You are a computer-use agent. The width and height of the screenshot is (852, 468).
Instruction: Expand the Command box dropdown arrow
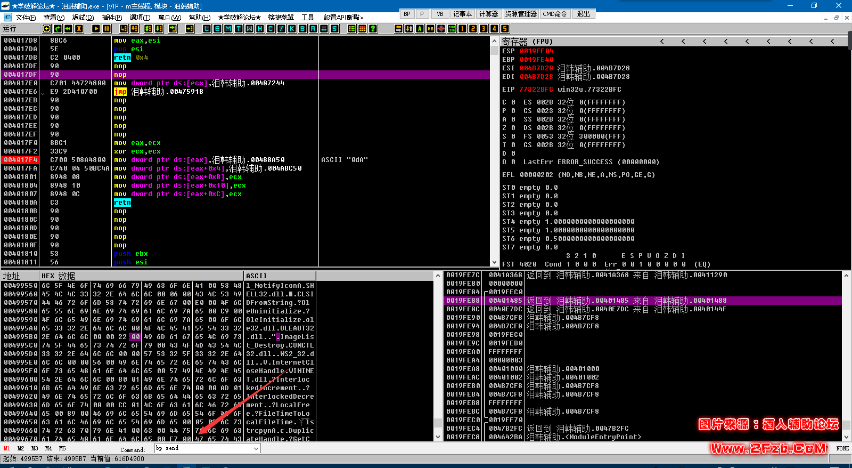(256, 449)
